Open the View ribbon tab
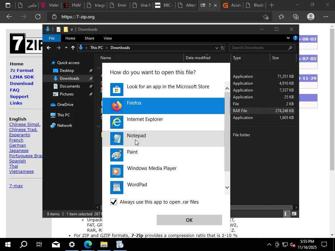 [x=108, y=38]
